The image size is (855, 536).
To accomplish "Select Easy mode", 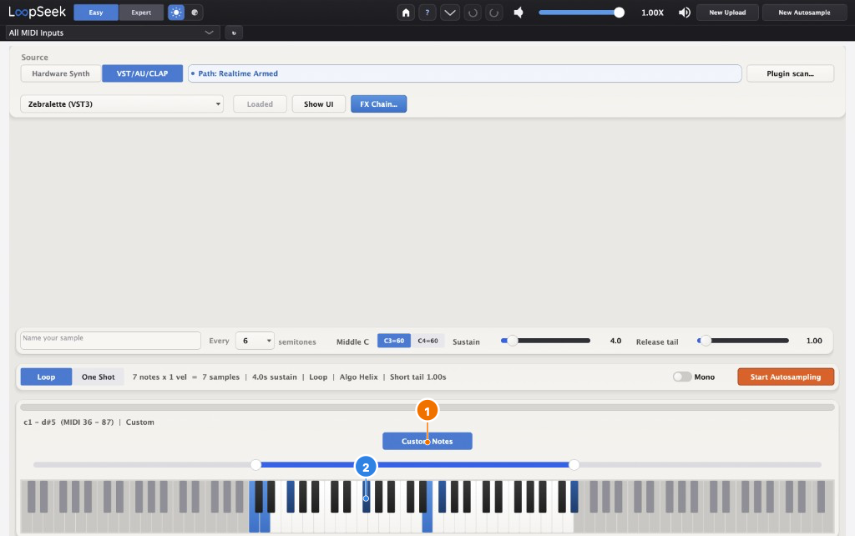I will point(96,12).
